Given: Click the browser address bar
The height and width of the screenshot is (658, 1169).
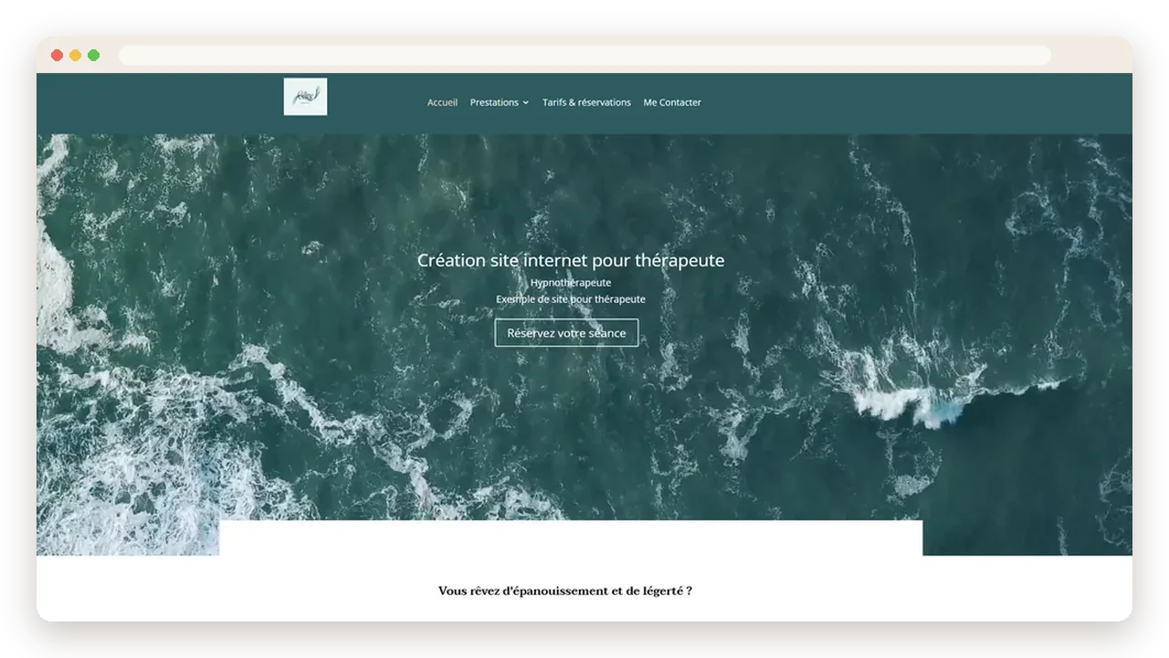Looking at the screenshot, I should click(584, 55).
